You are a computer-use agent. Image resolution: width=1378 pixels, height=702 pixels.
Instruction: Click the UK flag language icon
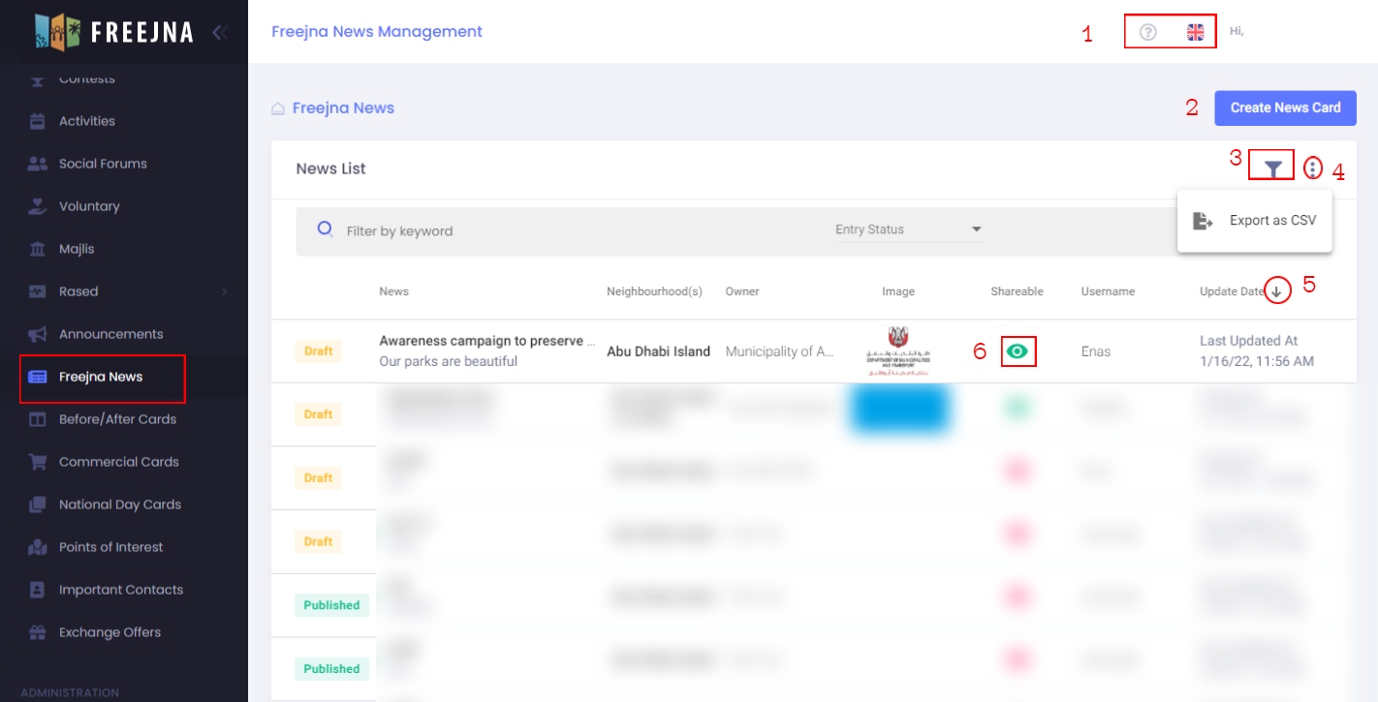(x=1196, y=32)
